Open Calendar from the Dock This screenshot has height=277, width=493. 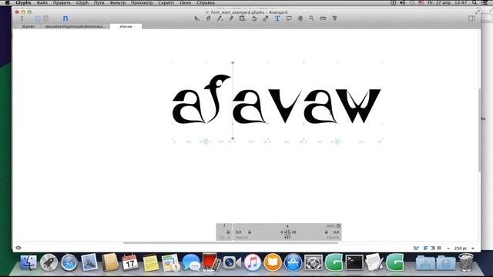130,262
